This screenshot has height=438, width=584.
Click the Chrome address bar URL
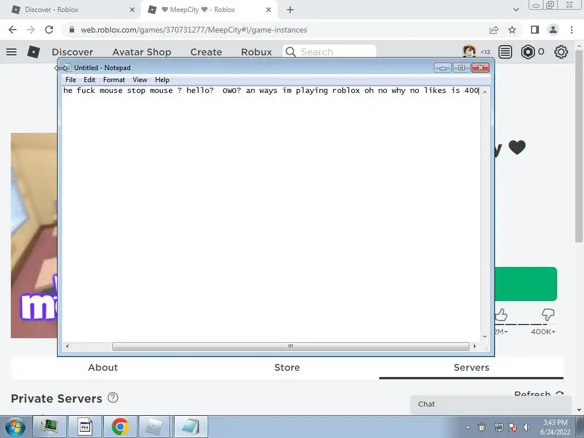pos(194,30)
